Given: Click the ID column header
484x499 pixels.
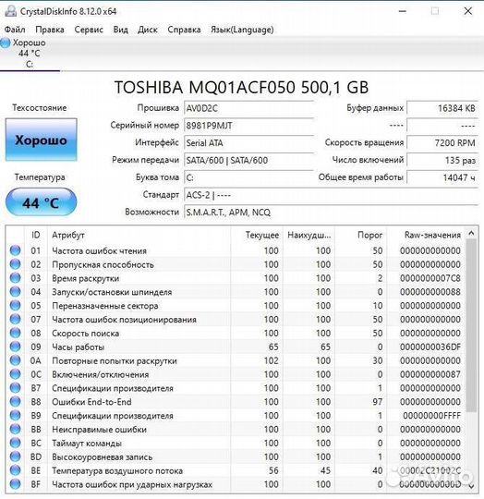Looking at the screenshot, I should pos(36,236).
